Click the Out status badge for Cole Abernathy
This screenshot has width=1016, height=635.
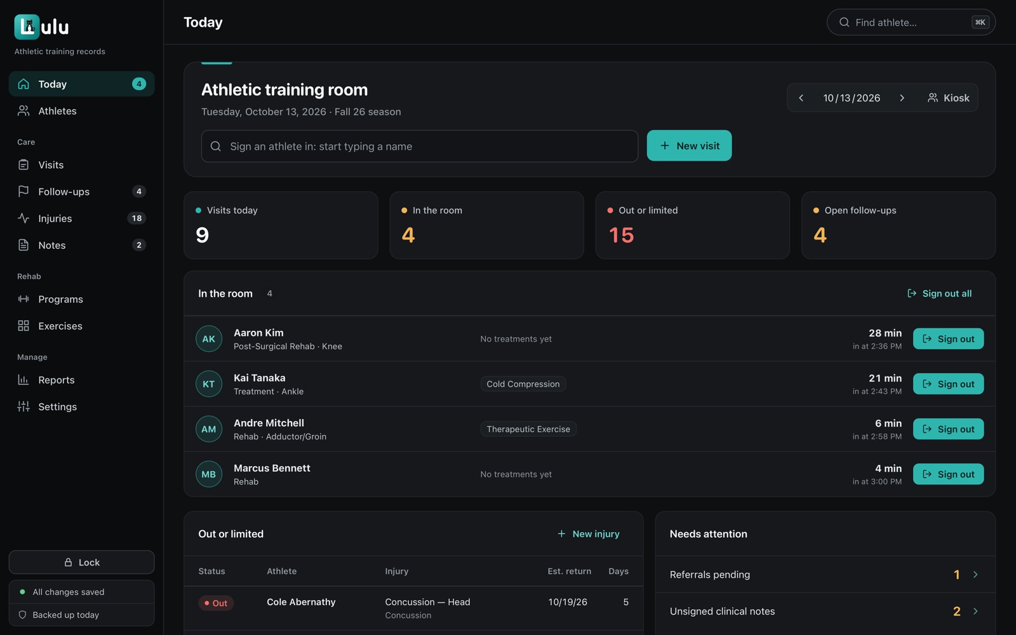(x=216, y=603)
